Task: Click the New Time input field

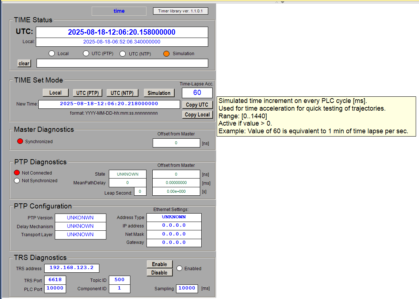Action: 109,104
